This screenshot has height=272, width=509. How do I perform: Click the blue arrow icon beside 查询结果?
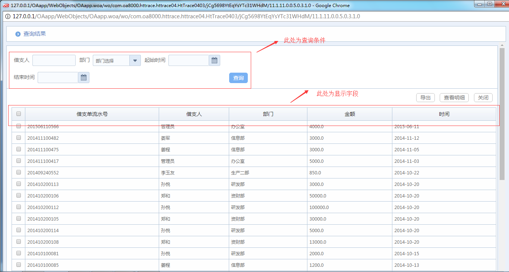(18, 34)
